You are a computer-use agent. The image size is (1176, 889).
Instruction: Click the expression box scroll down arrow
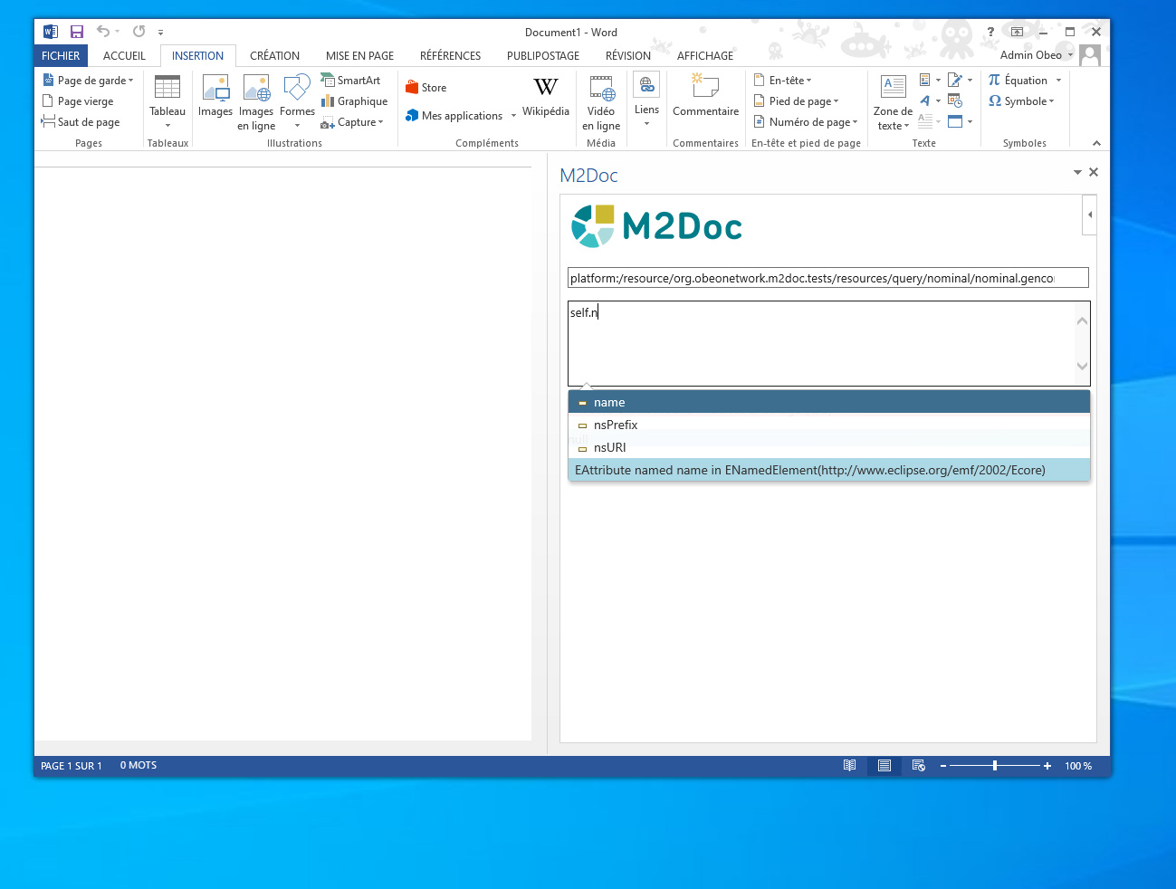click(1082, 366)
